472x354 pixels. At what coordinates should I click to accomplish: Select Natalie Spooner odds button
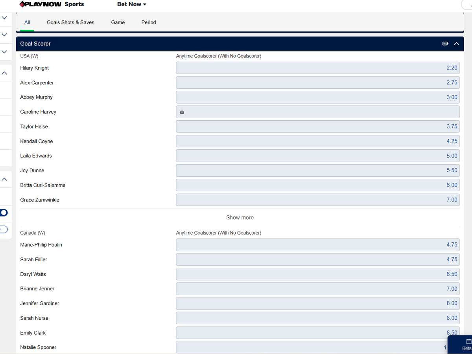click(x=318, y=347)
